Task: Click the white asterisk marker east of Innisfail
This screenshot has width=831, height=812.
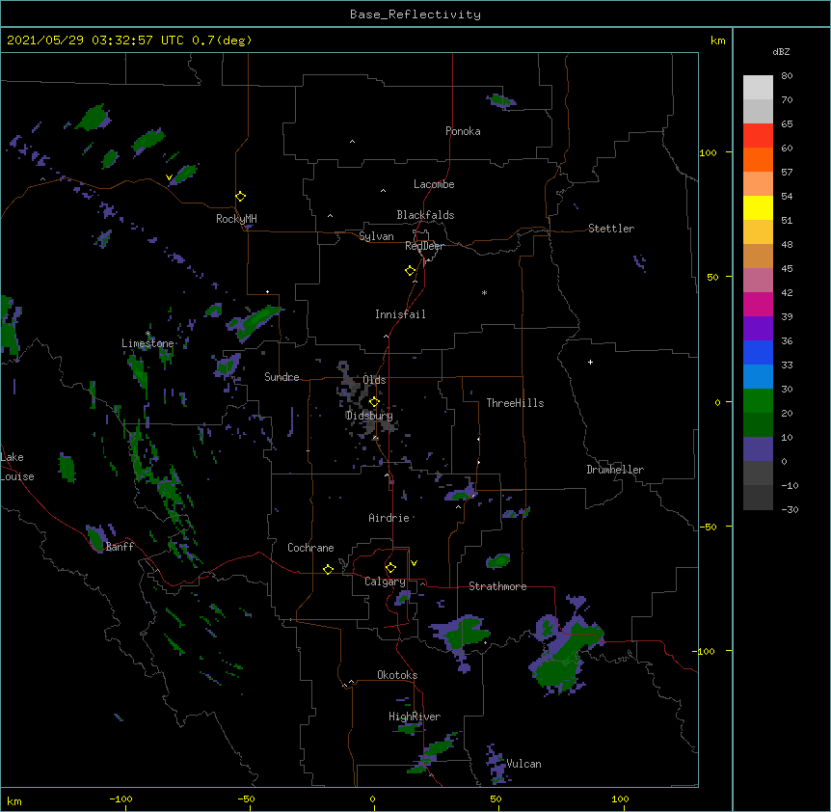Action: (484, 292)
